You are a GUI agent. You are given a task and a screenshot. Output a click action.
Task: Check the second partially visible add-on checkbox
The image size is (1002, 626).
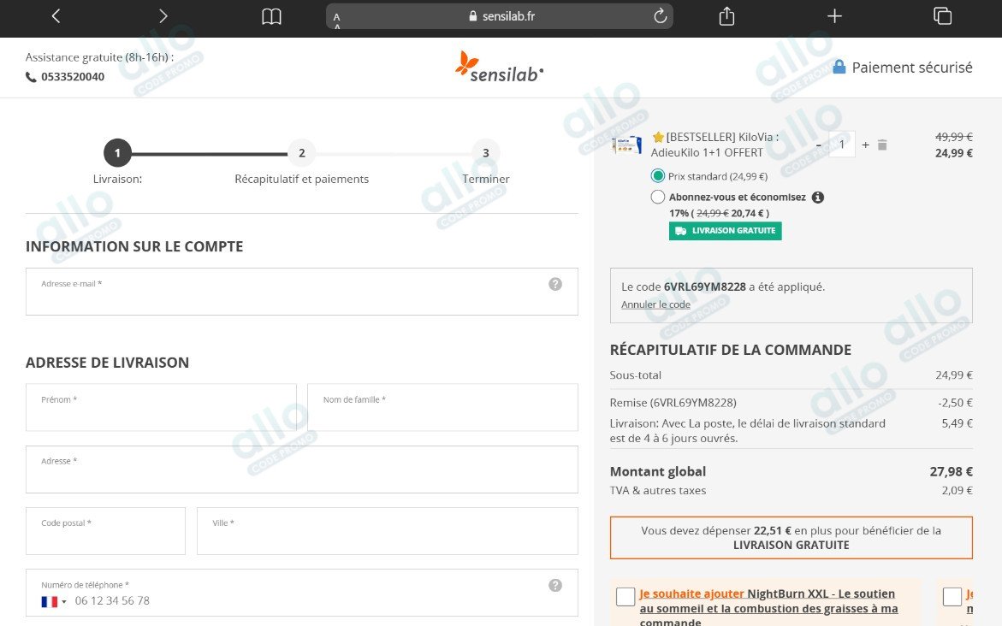click(x=952, y=597)
